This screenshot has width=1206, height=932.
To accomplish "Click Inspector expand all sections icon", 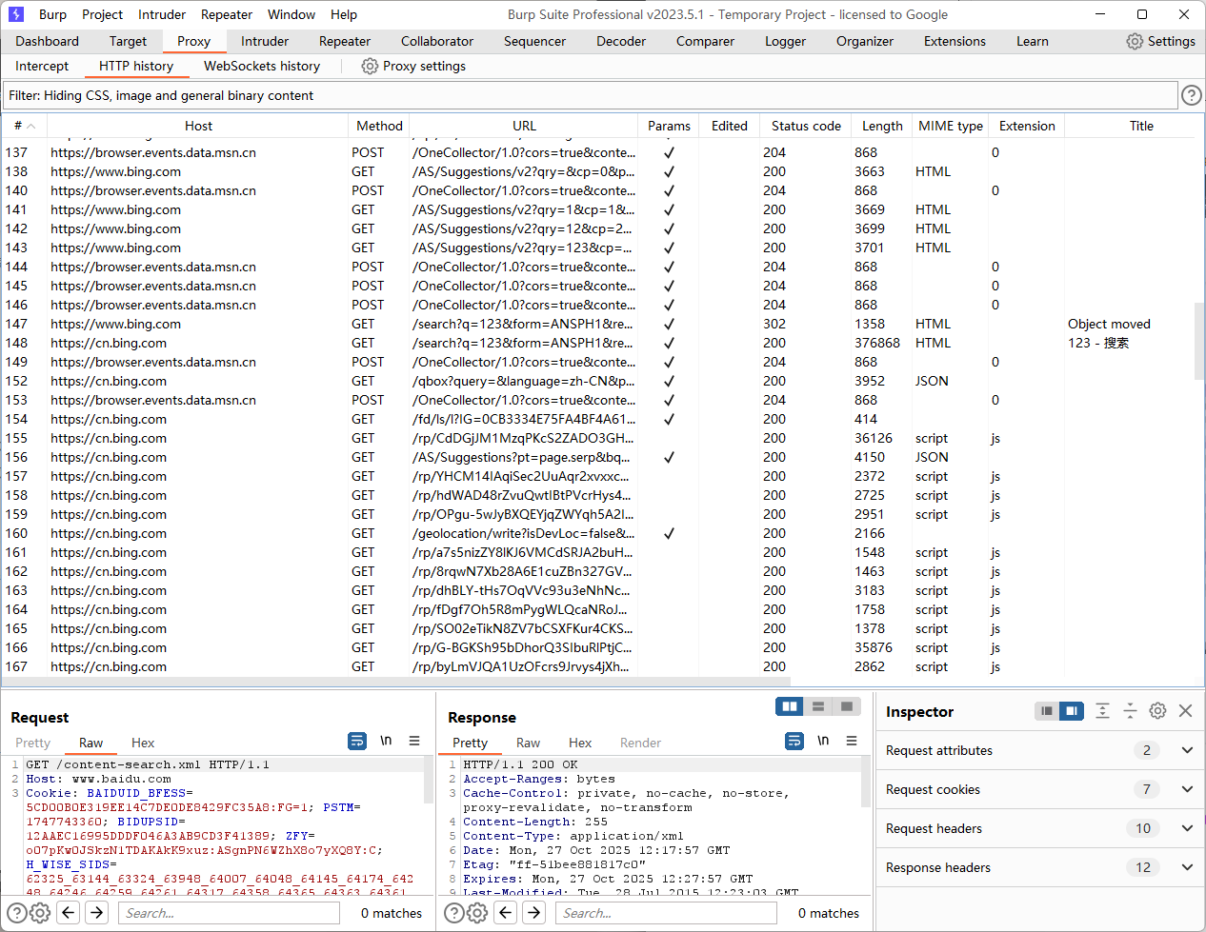I will tap(1102, 711).
